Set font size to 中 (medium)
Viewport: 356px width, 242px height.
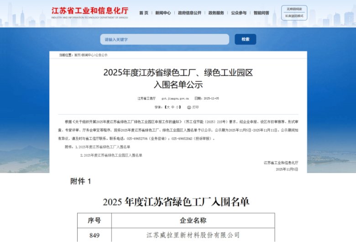[173, 107]
